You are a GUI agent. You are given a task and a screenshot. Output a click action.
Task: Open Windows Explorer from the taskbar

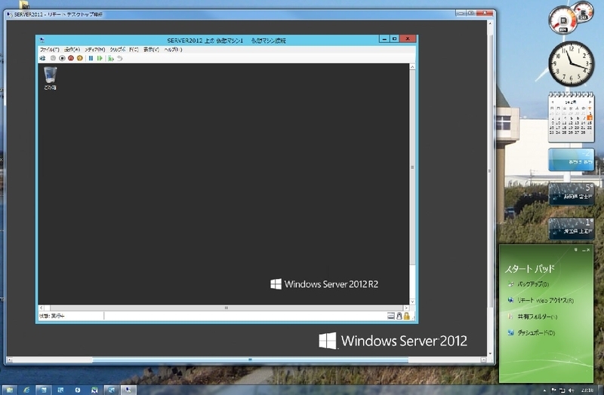9,390
